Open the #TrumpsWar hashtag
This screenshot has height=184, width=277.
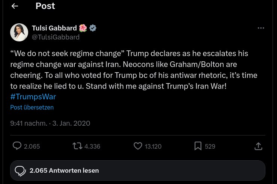[x=33, y=96]
